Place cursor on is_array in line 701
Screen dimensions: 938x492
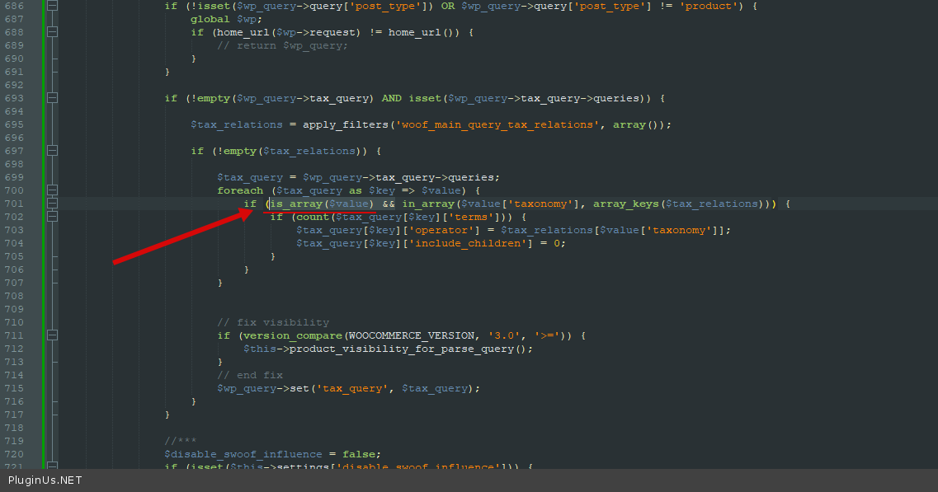(x=296, y=204)
